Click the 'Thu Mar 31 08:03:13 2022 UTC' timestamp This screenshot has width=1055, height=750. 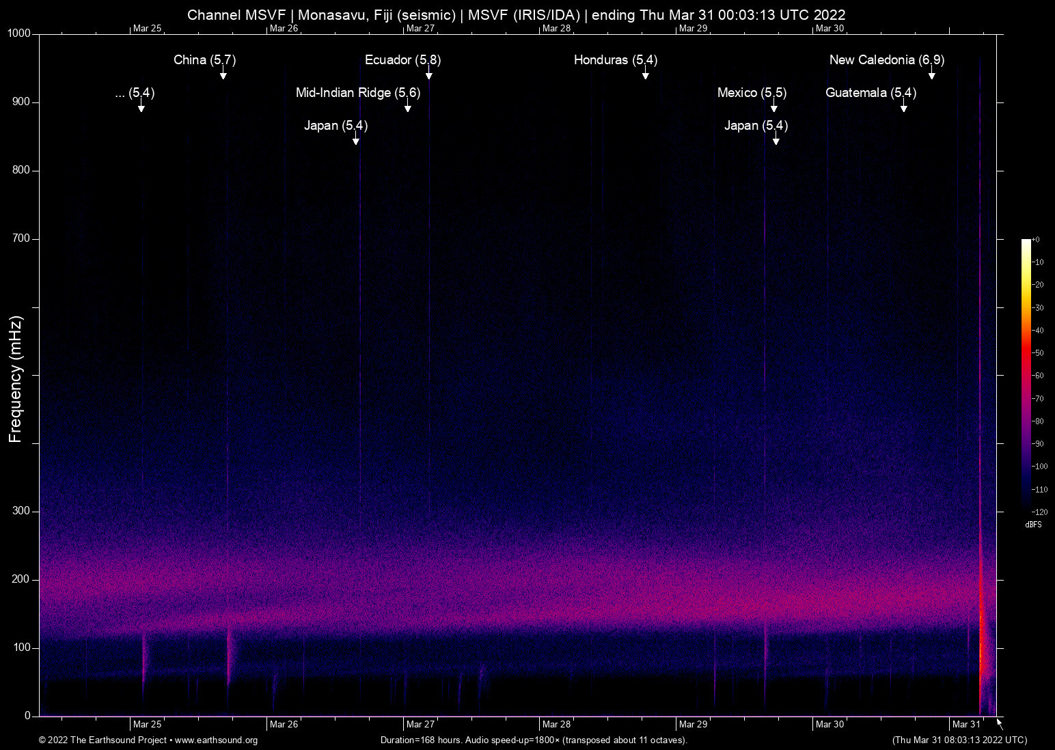click(x=959, y=740)
